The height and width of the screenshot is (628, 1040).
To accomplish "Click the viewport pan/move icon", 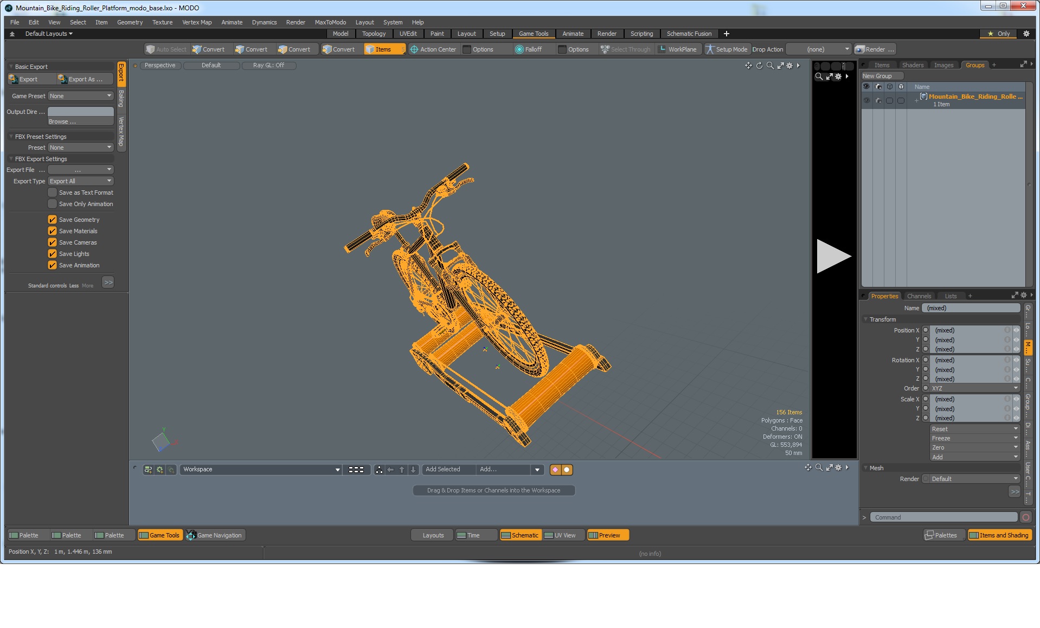I will 748,66.
